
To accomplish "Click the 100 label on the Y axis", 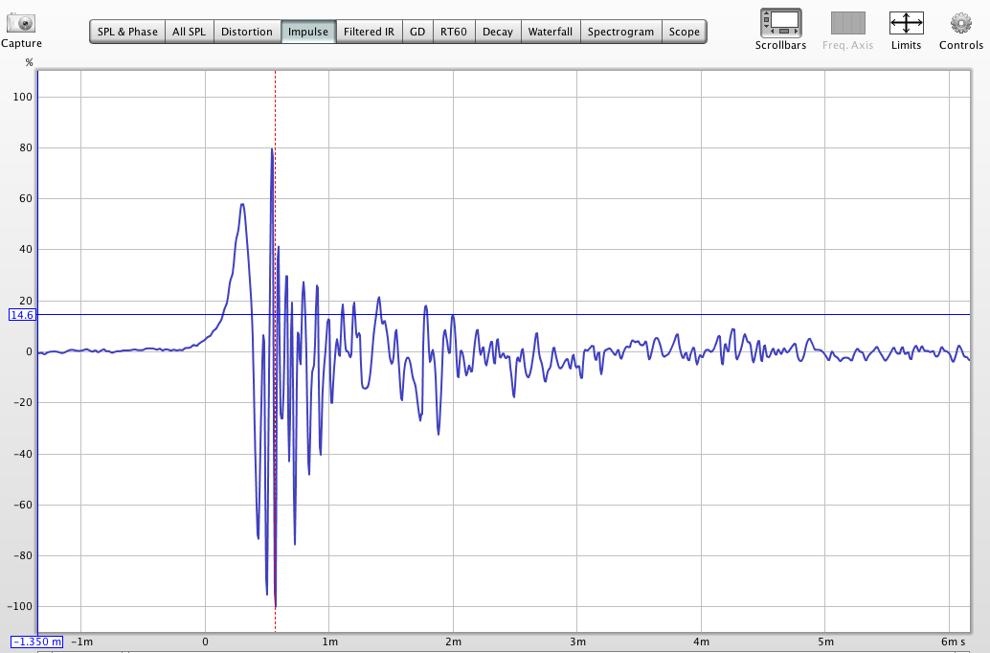I will coord(22,97).
